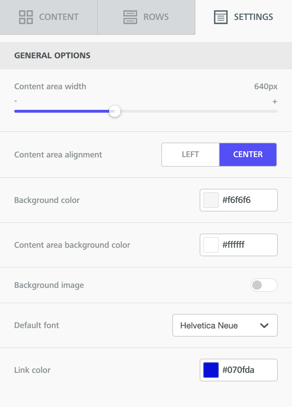Switch to the CONTENT tab
This screenshot has width=292, height=407.
49,17
